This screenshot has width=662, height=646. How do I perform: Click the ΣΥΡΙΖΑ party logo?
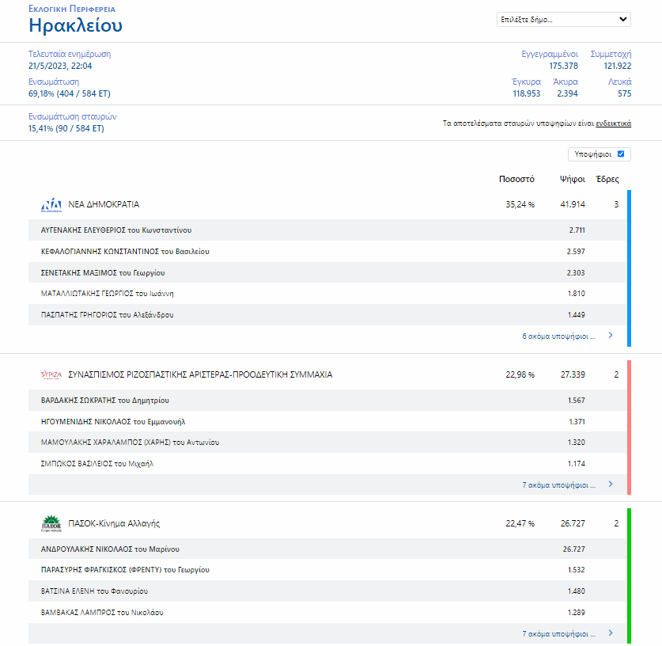[x=51, y=374]
